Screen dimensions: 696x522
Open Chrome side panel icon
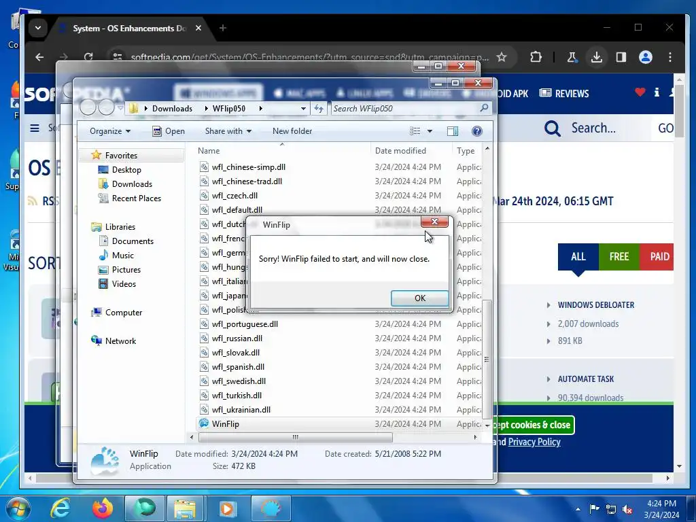tap(621, 57)
